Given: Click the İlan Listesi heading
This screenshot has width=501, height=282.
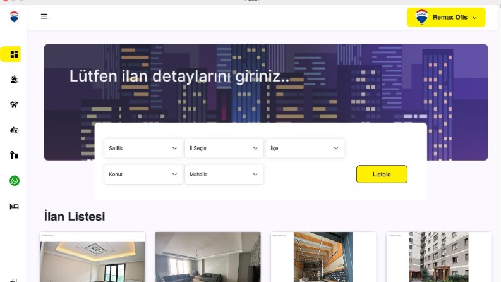Looking at the screenshot, I should tap(75, 216).
